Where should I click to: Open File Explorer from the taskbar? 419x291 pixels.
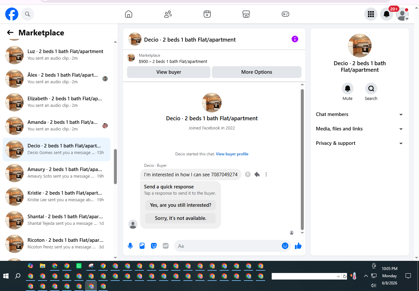pyautogui.click(x=43, y=266)
